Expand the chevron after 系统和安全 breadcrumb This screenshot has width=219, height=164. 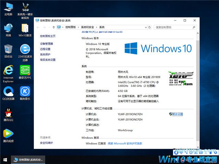coord(96,27)
